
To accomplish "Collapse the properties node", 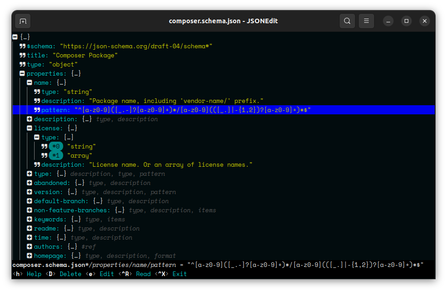I will click(22, 74).
